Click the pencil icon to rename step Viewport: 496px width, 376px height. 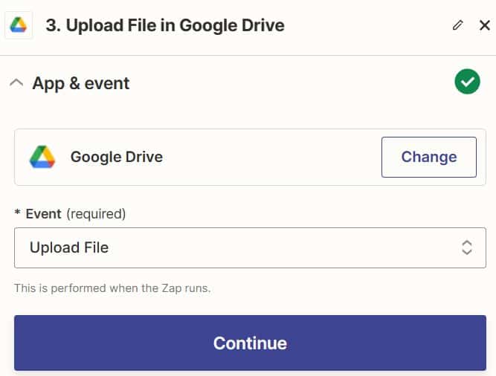tap(458, 25)
